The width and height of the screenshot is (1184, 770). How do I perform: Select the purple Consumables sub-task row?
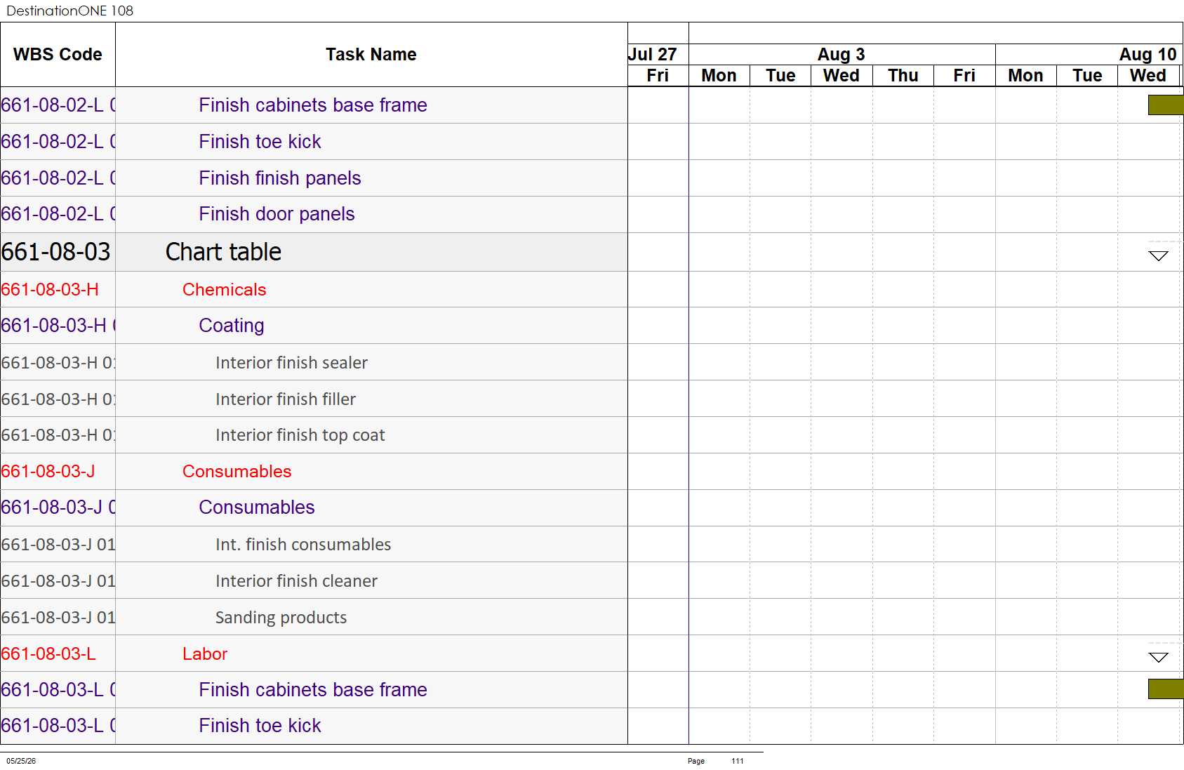pyautogui.click(x=314, y=507)
